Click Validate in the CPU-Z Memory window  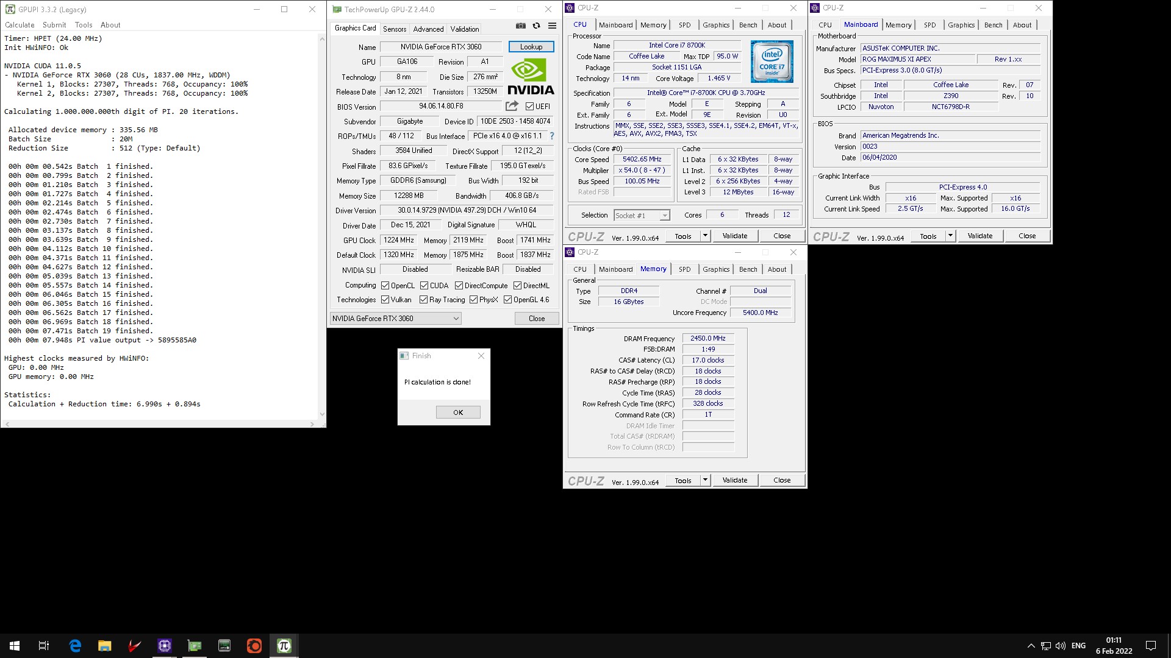point(735,480)
